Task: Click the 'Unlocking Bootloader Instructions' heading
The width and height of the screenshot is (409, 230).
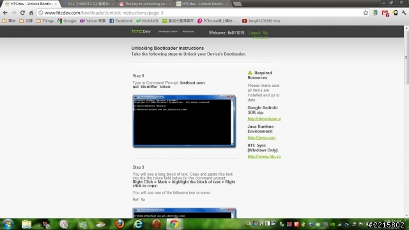Action: 167,49
